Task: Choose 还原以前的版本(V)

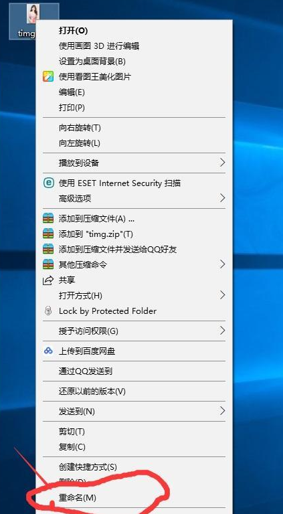Action: (134, 391)
